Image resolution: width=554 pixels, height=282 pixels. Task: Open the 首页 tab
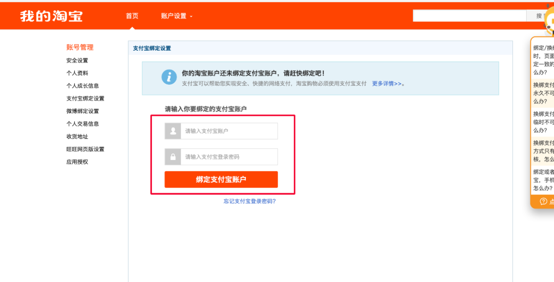132,16
